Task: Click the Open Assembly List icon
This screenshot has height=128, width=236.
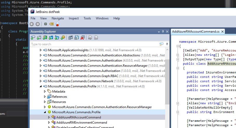Action: click(70, 37)
